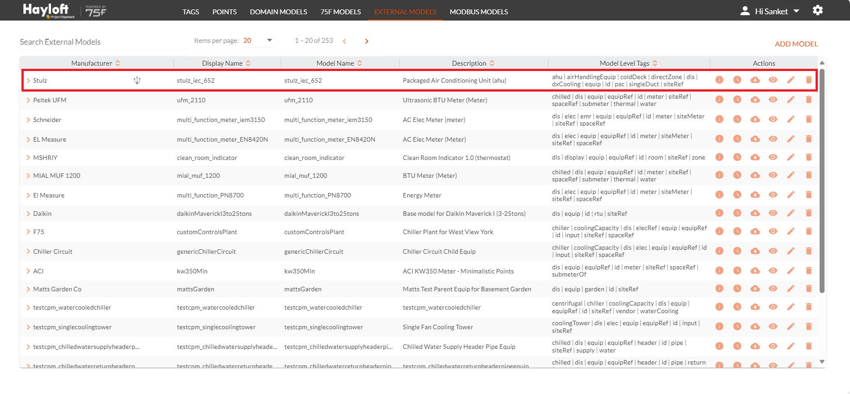Toggle view eye for ACI model
850x394 pixels.
(x=773, y=271)
